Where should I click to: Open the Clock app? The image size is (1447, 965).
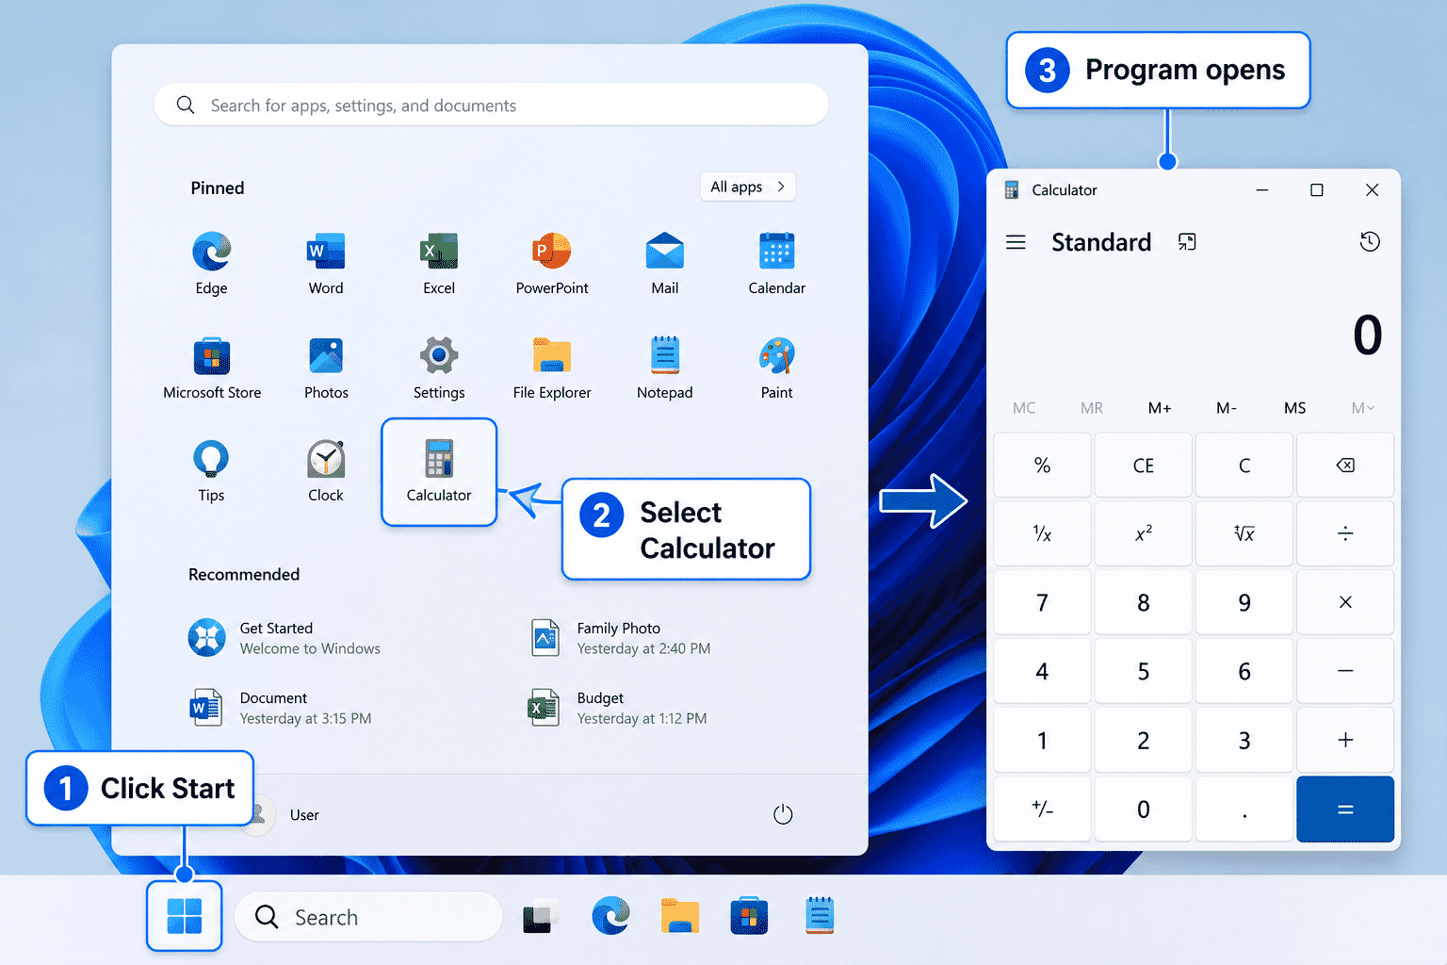(x=326, y=470)
